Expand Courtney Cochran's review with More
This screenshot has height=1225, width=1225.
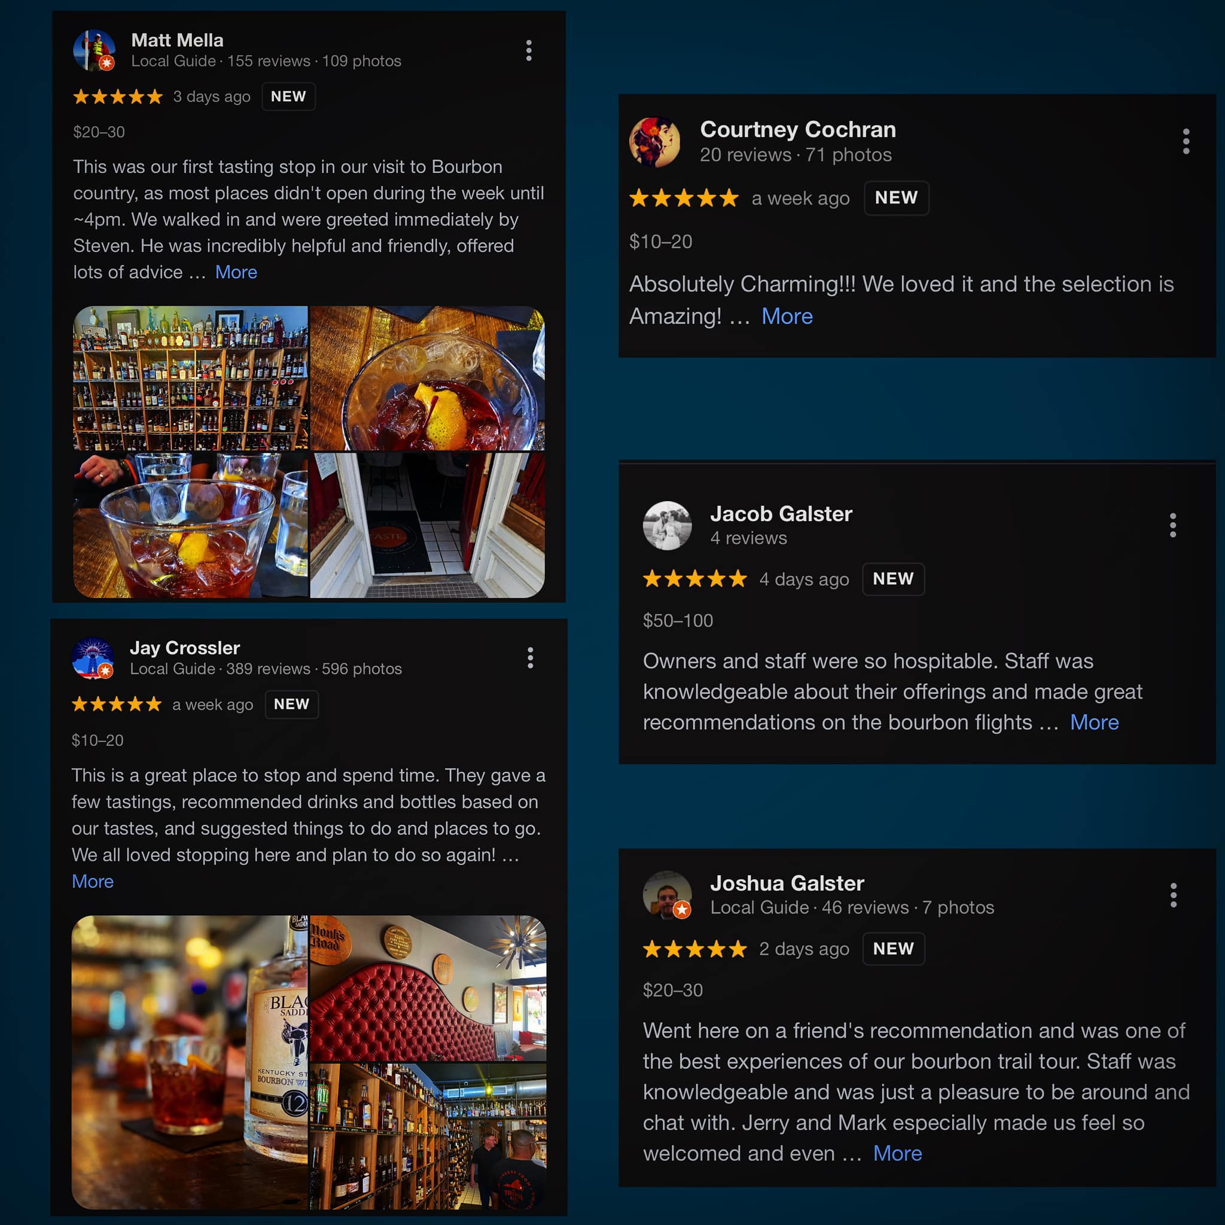pos(787,316)
